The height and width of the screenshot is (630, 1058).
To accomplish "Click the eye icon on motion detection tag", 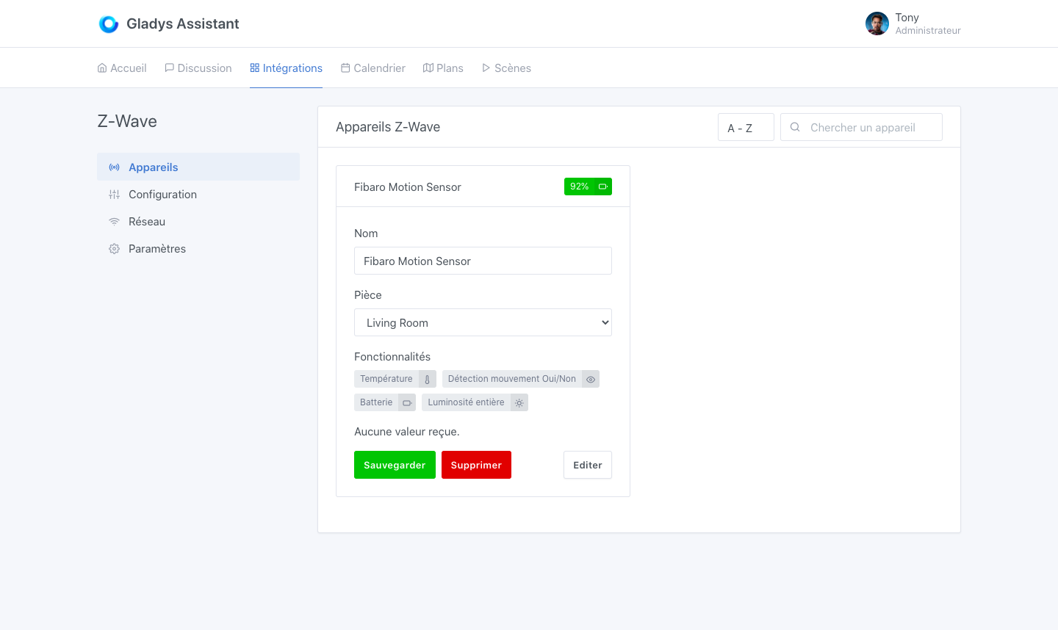I will 591,379.
